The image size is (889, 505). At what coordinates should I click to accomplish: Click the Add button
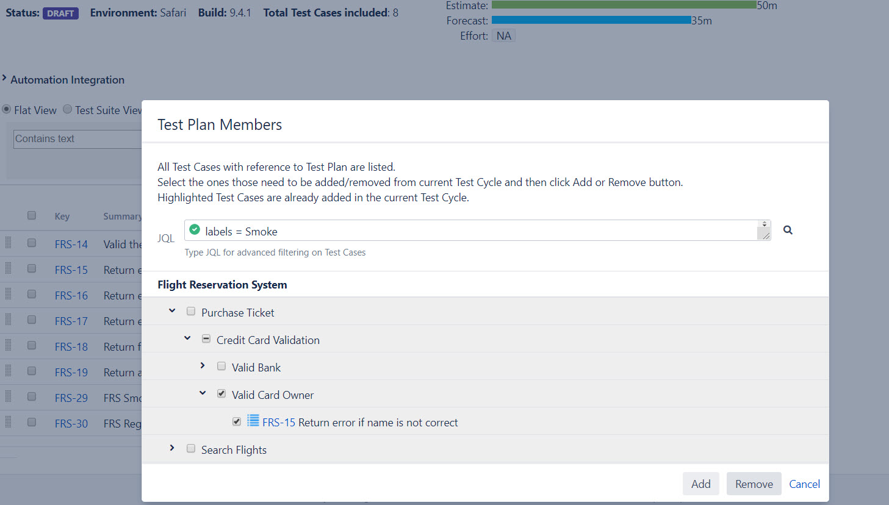(x=700, y=484)
